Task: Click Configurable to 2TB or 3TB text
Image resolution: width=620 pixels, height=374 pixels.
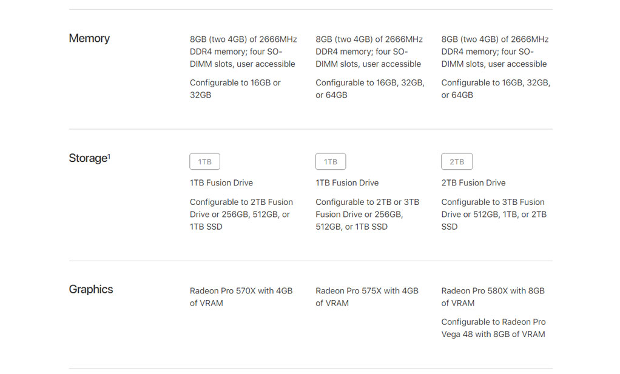Action: coord(368,214)
